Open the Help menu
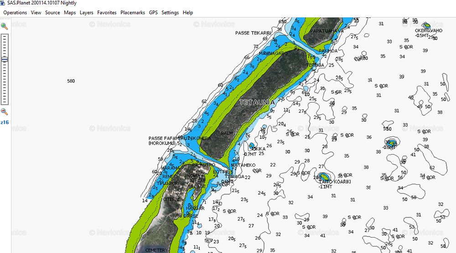 click(x=188, y=13)
